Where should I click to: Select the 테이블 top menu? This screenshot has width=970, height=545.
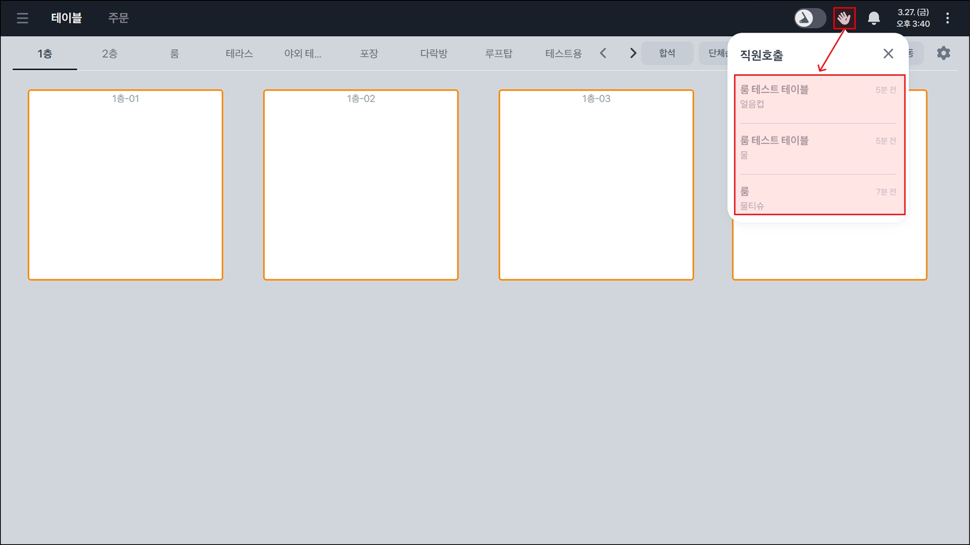(66, 18)
